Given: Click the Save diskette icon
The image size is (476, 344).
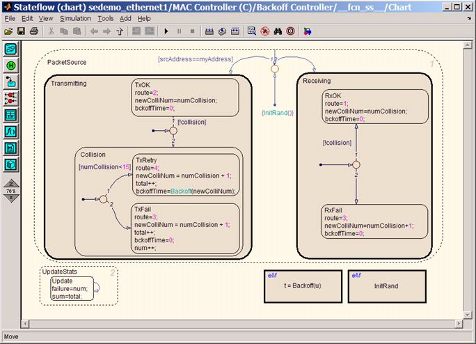Looking at the screenshot, I should coord(21,31).
